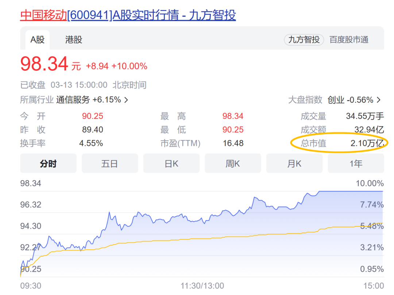The width and height of the screenshot is (394, 295).
Task: Switch chart to 日K view
Action: [x=171, y=163]
